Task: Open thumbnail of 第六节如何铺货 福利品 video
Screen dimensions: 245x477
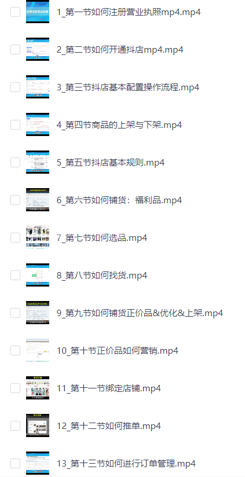Action: (38, 200)
